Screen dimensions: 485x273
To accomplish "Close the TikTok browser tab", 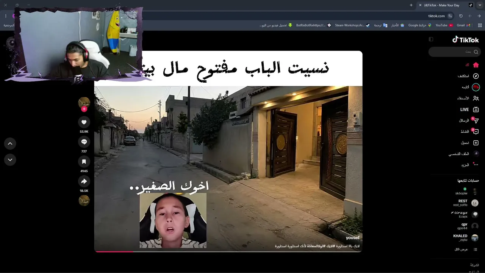I will (420, 5).
